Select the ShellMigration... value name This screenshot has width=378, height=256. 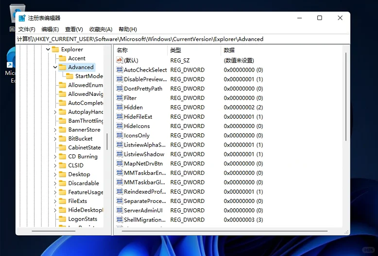[x=145, y=220]
